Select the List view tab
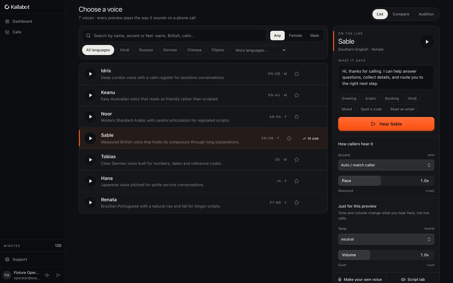The width and height of the screenshot is (453, 283). (380, 14)
